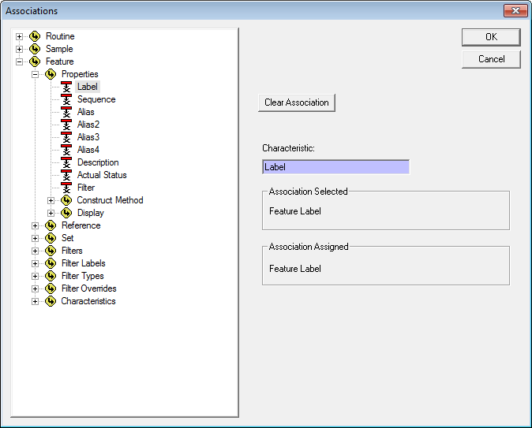This screenshot has height=428, width=532.
Task: Click the yellow Routine node icon
Action: [35, 36]
